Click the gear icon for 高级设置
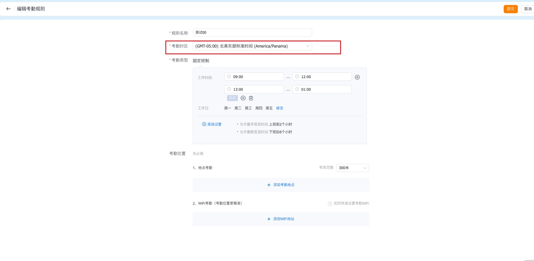The image size is (534, 261). [x=204, y=124]
